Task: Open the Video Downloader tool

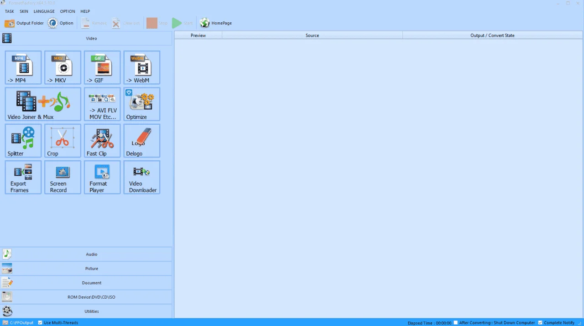Action: point(142,177)
